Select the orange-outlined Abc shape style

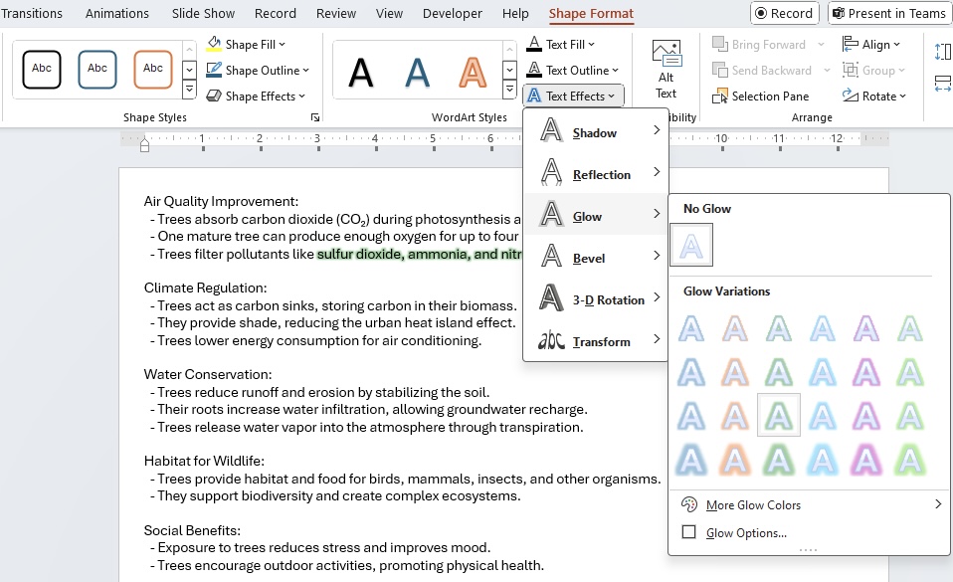click(x=152, y=70)
